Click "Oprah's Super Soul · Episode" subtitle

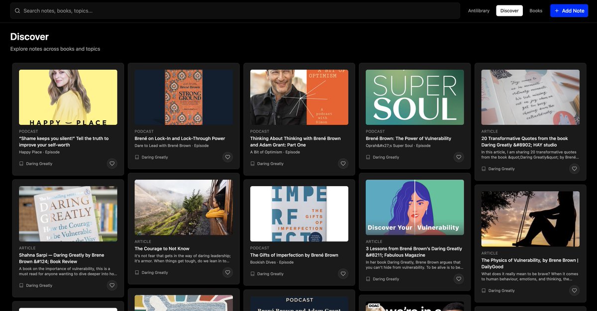398,145
